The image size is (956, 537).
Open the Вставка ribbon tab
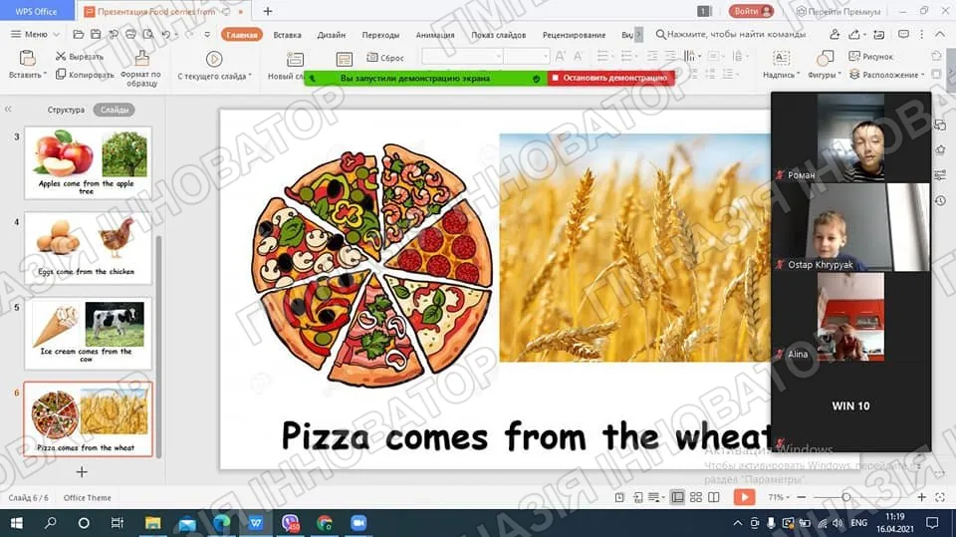point(287,35)
